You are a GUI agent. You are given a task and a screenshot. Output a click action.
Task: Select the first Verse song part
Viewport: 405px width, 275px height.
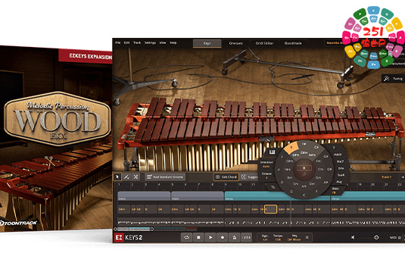[277, 196]
